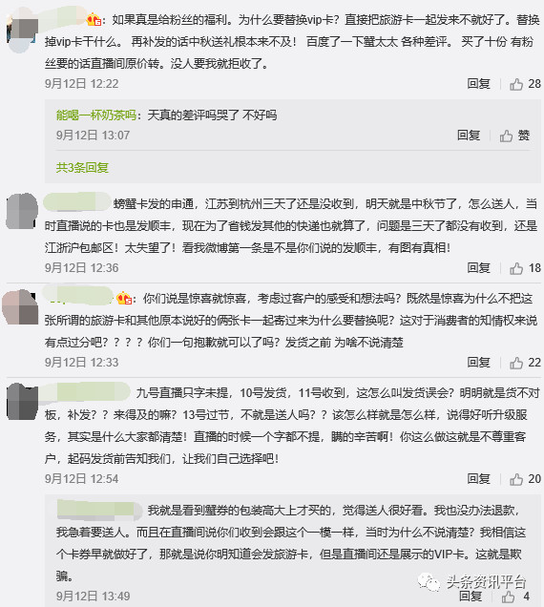Click the crown badge on third commenter

(x=124, y=299)
